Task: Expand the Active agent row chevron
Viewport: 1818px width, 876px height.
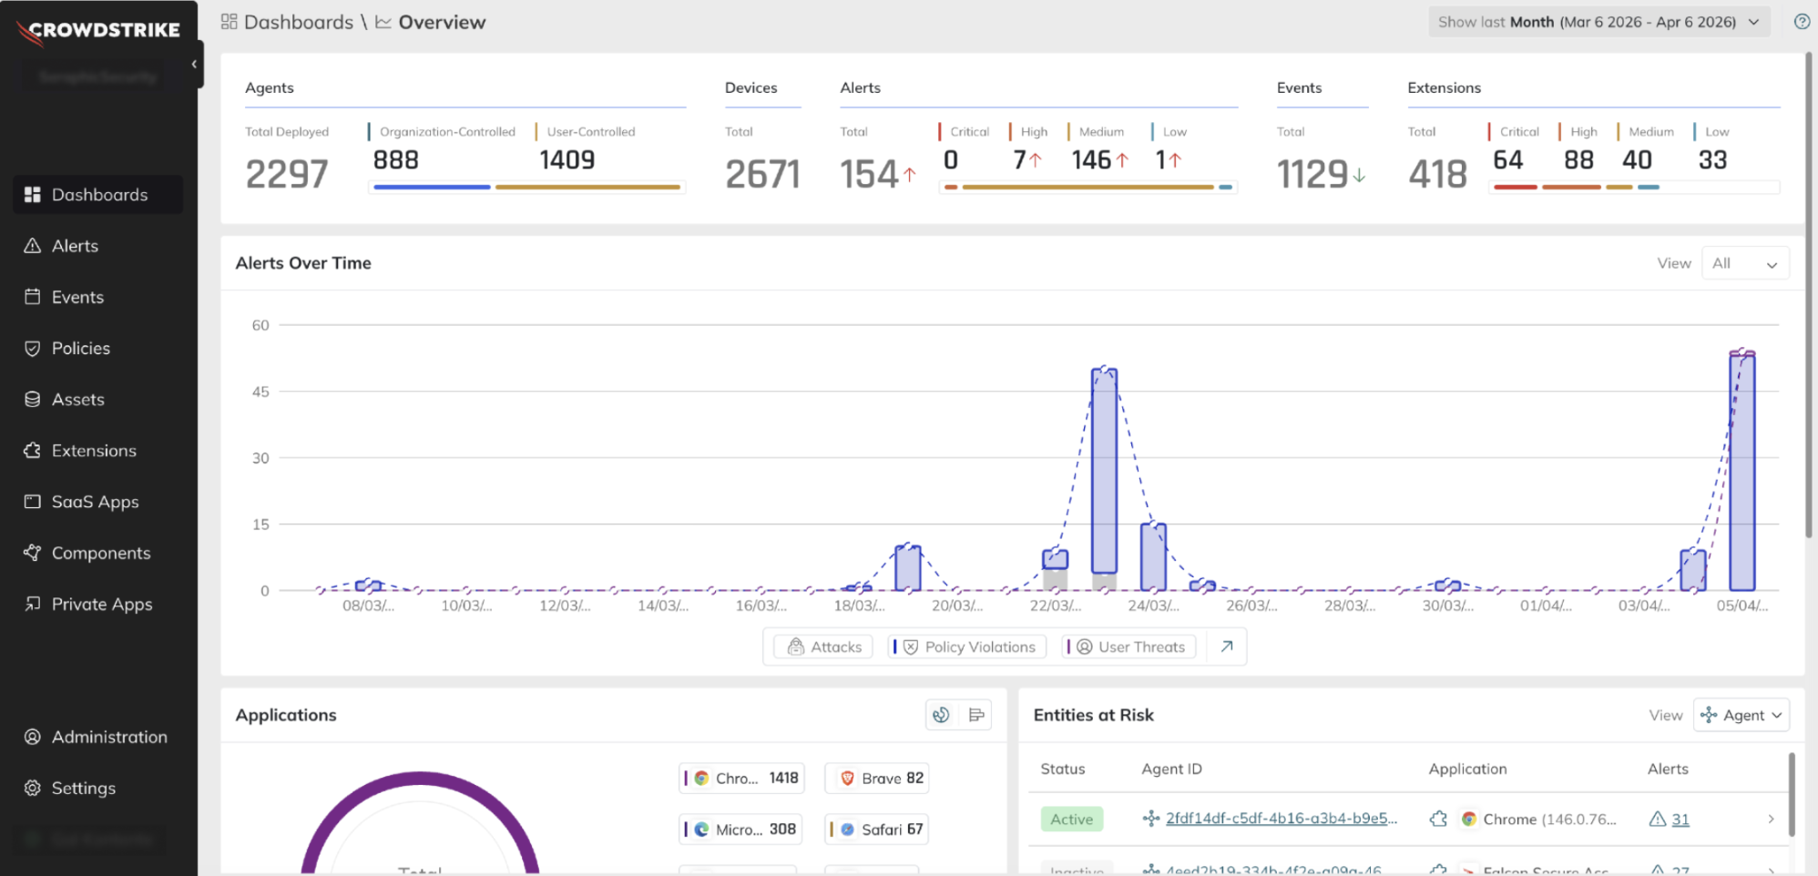Action: point(1771,819)
